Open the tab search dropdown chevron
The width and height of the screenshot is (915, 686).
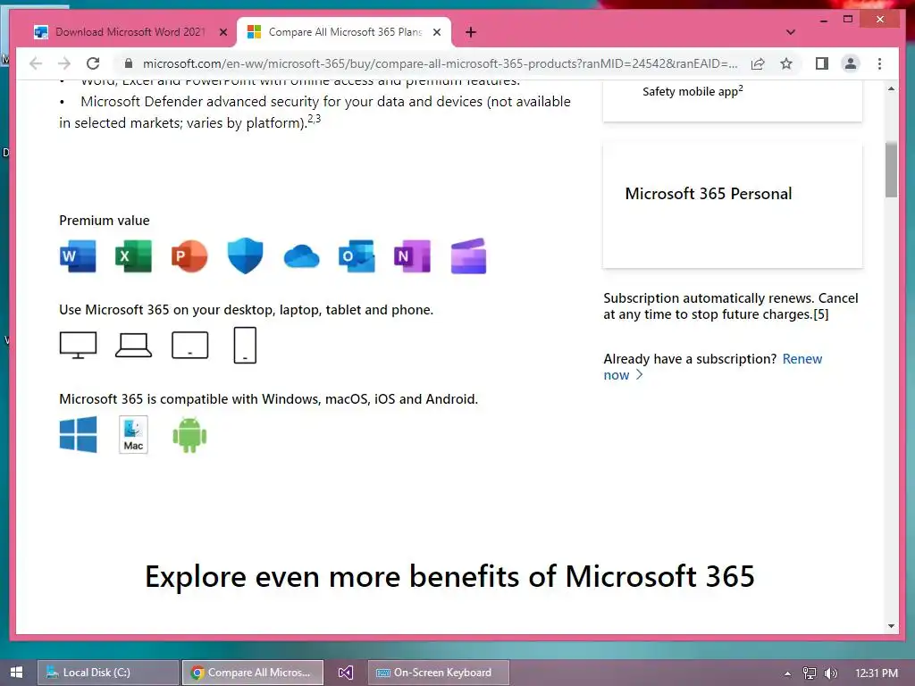click(791, 32)
